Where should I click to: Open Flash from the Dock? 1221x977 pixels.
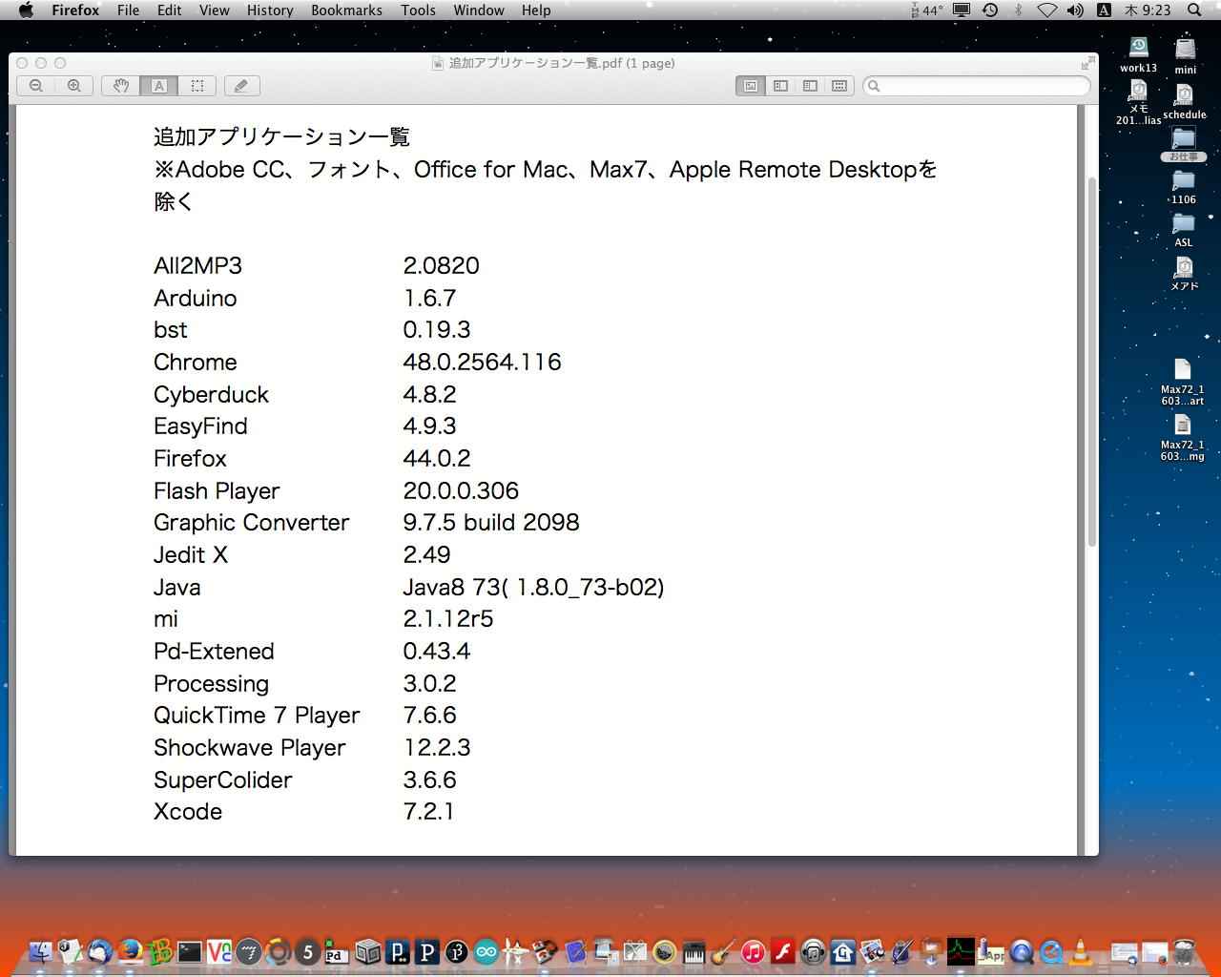click(783, 951)
